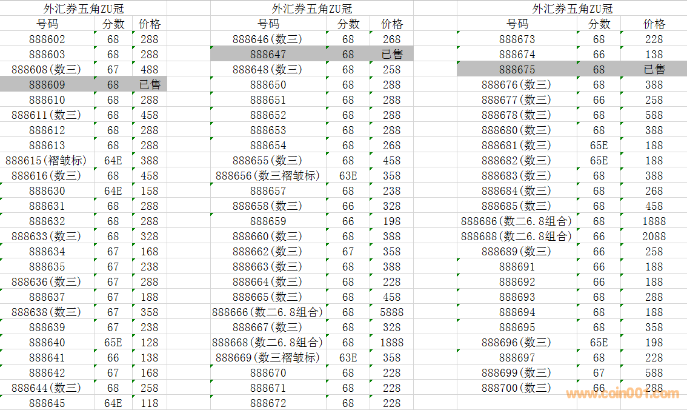Screen dimensions: 687x410
Task: Click cell 888688(数二6.8组合)
Action: pos(517,237)
